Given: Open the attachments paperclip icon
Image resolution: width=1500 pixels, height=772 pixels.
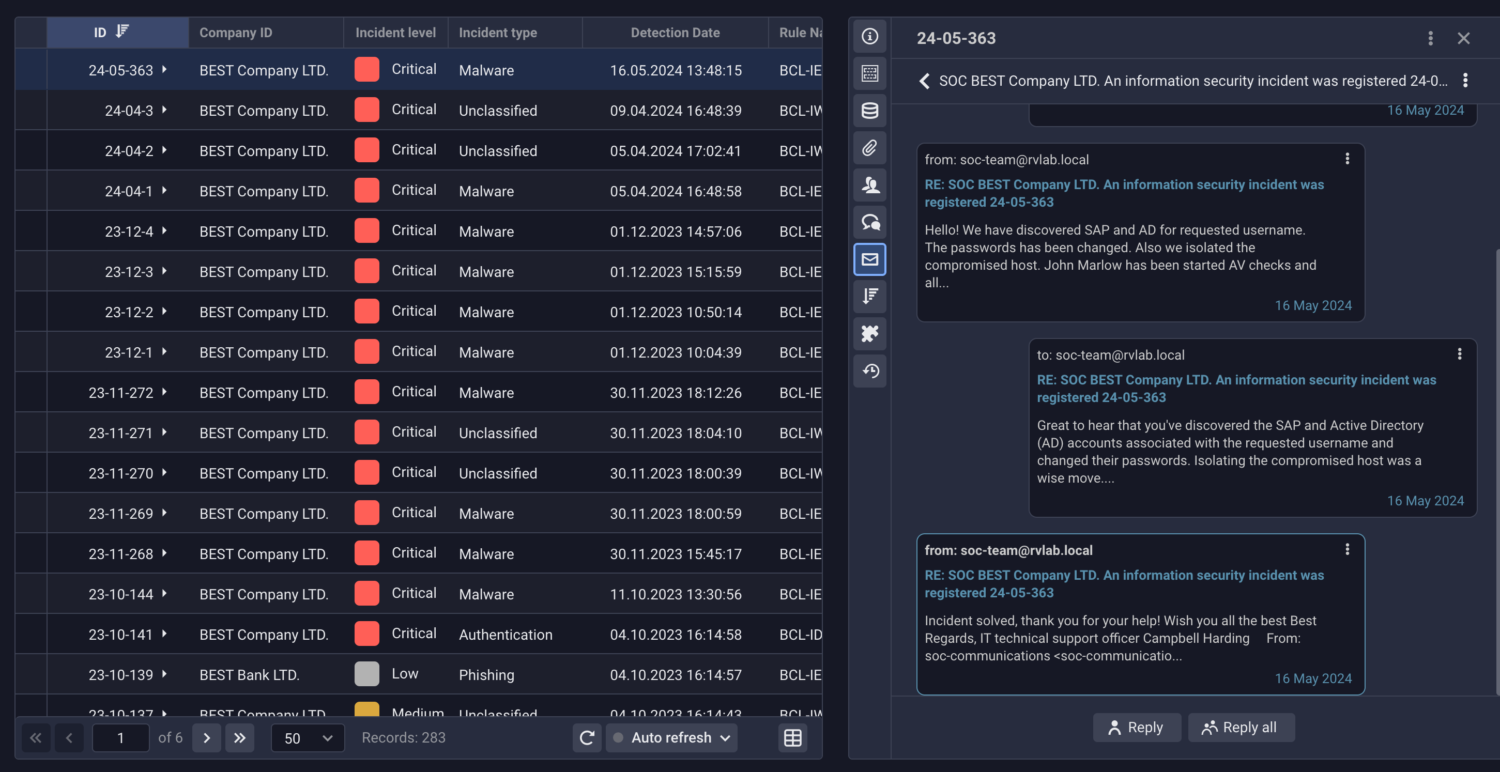Looking at the screenshot, I should (869, 148).
